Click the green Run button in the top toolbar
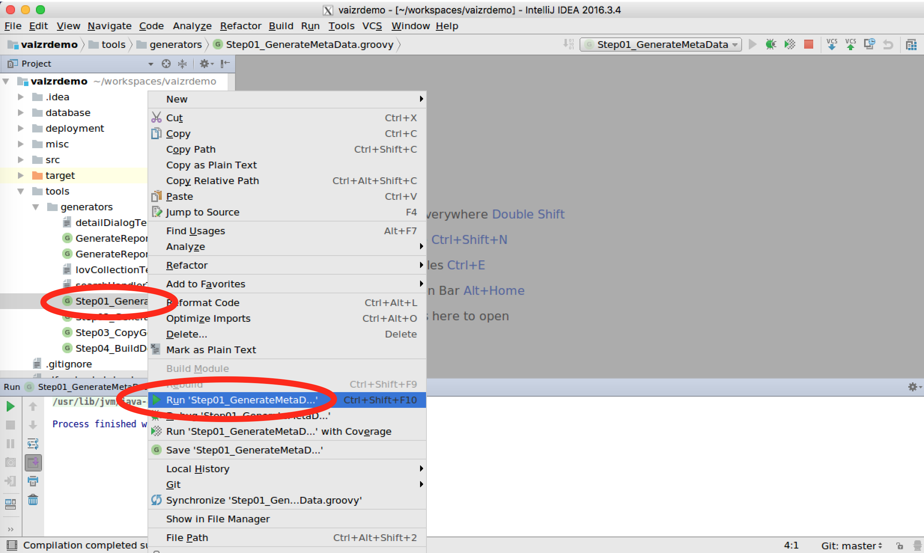Image resolution: width=924 pixels, height=553 pixels. (753, 45)
